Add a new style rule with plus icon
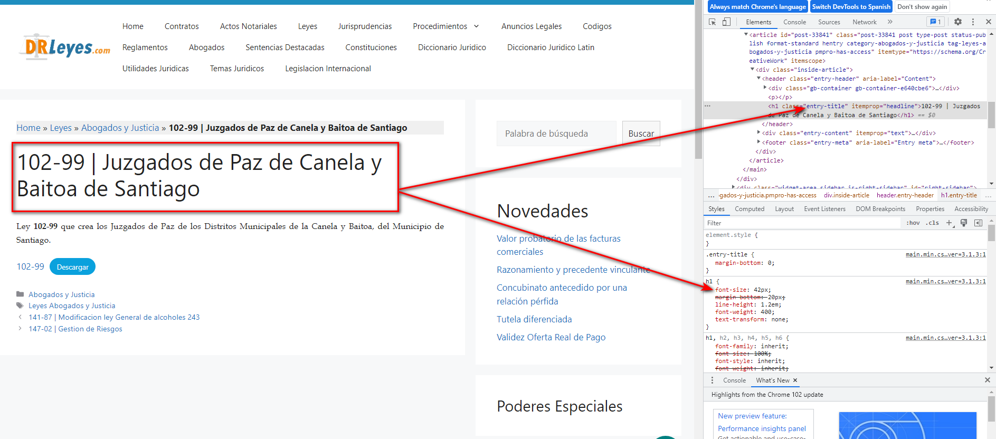 949,223
